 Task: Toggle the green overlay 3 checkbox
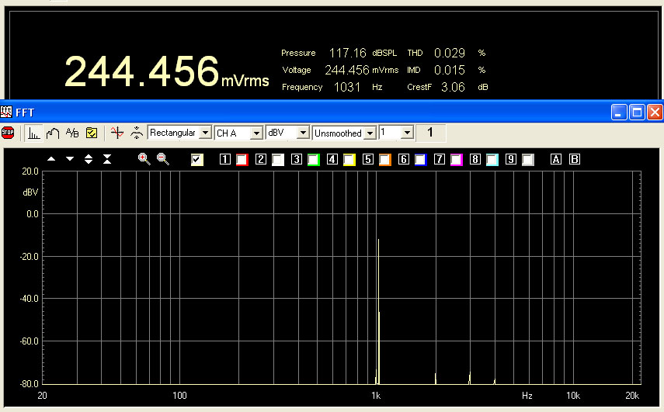pos(313,159)
